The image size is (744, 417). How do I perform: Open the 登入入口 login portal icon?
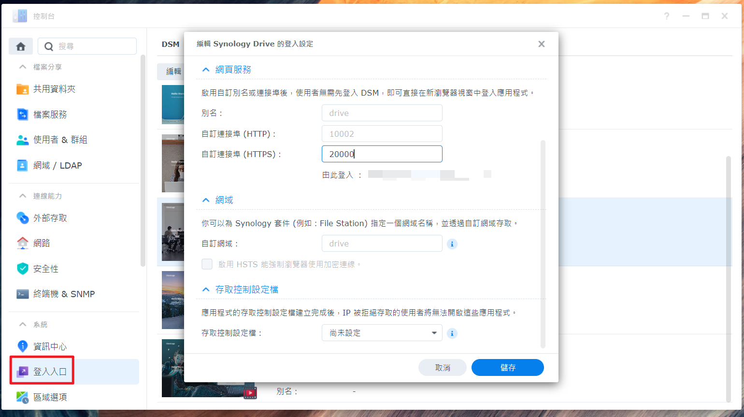pyautogui.click(x=23, y=372)
